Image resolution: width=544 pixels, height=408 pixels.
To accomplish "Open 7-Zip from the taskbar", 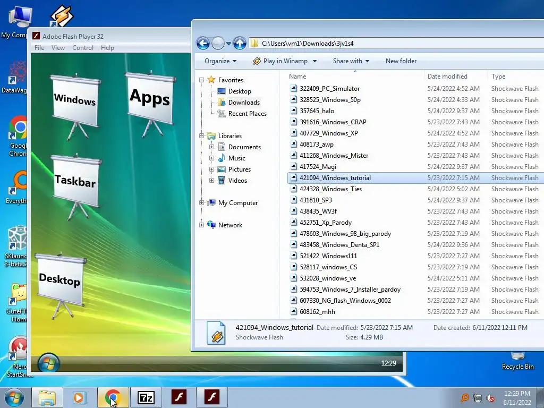I will pos(146,397).
